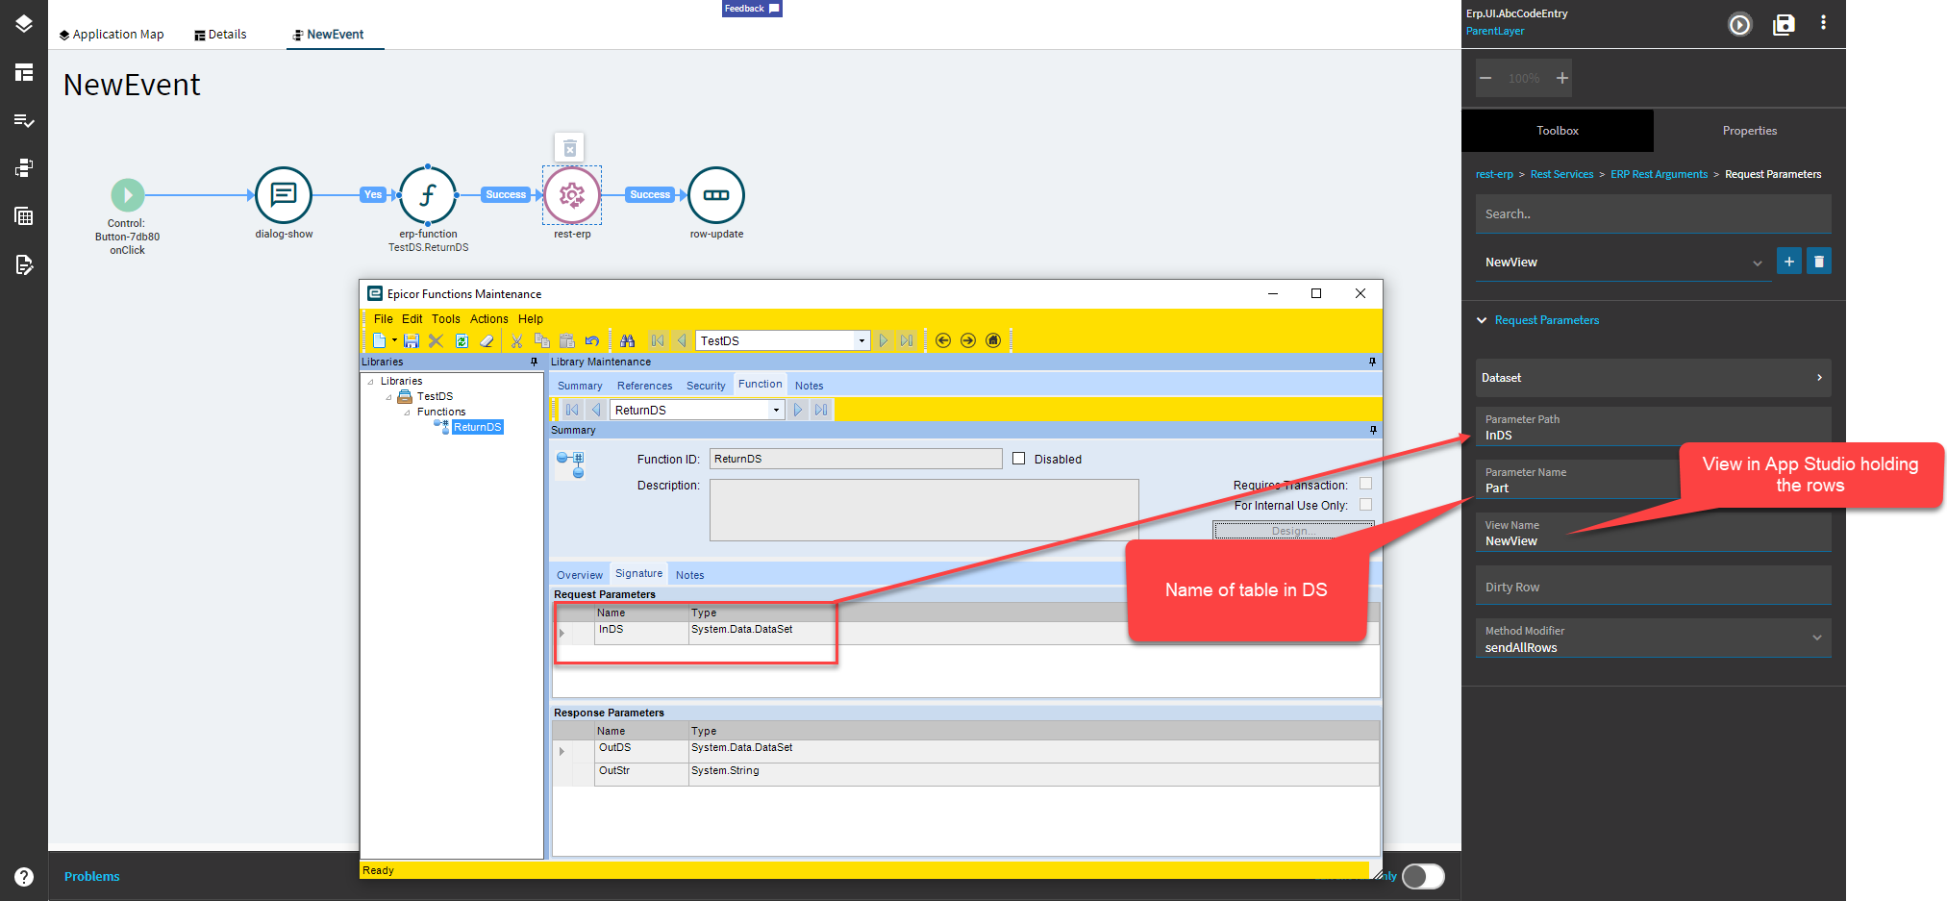Viewport: 1947px width, 901px height.
Task: Collapse the Functions tree node
Action: pos(408,413)
